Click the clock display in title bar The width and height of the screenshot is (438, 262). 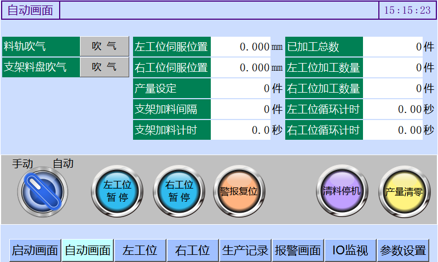(x=407, y=10)
